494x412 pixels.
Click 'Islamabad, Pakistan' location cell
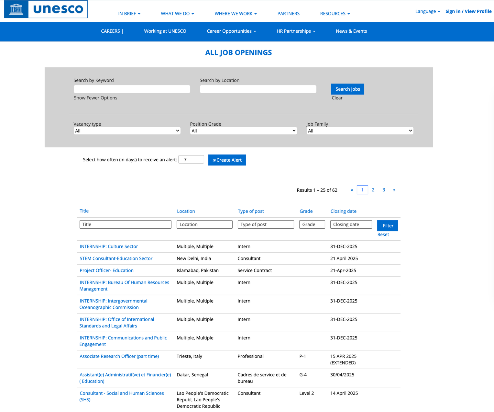pyautogui.click(x=198, y=270)
